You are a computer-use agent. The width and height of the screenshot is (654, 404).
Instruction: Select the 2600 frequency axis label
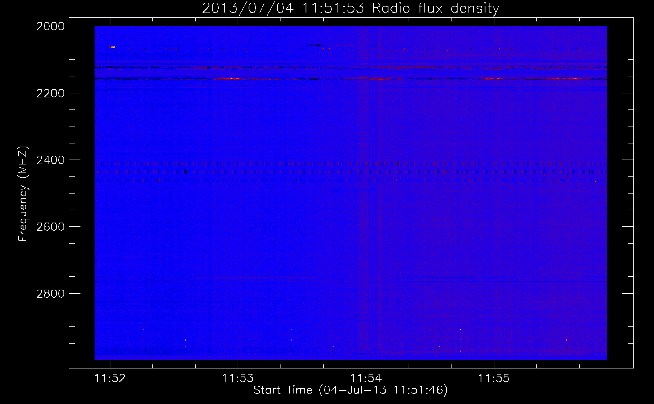pyautogui.click(x=51, y=227)
